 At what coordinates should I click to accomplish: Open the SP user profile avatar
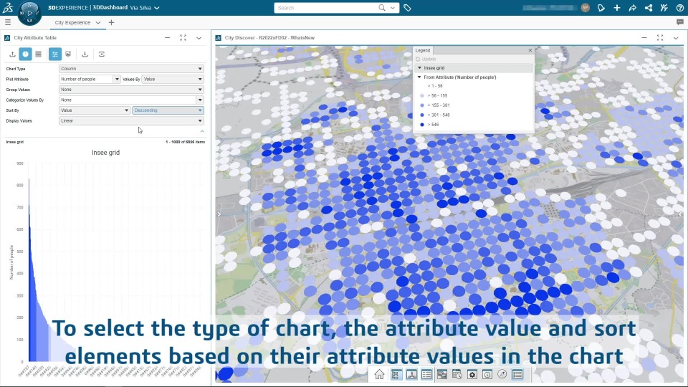(x=585, y=8)
